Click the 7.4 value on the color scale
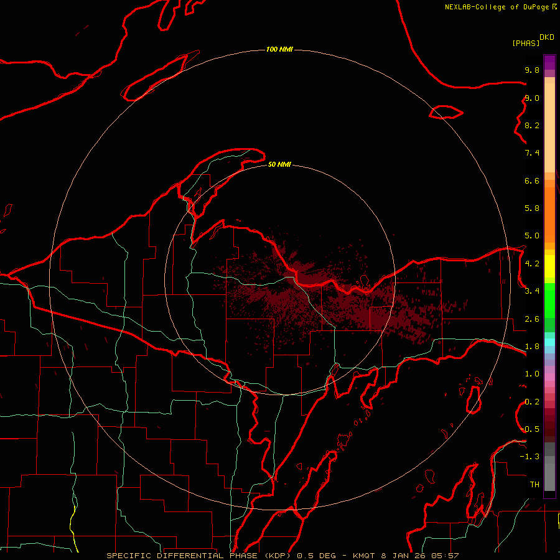Viewport: 560px width, 560px height. point(532,153)
